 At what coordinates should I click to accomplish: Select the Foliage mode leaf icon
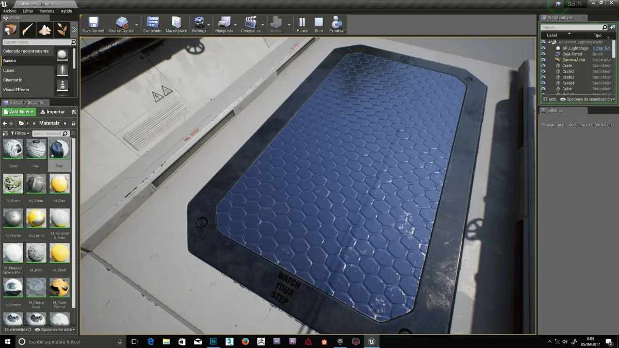click(61, 29)
